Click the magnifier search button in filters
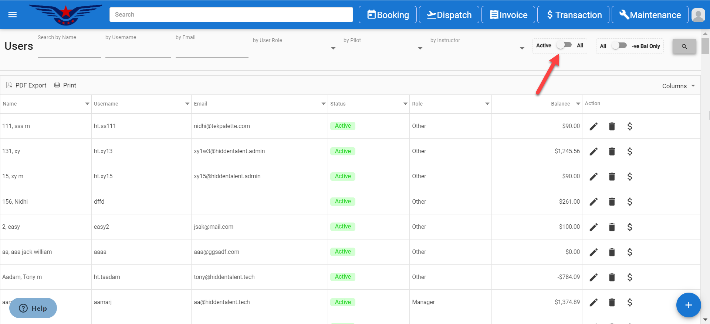This screenshot has width=710, height=324. pos(684,46)
